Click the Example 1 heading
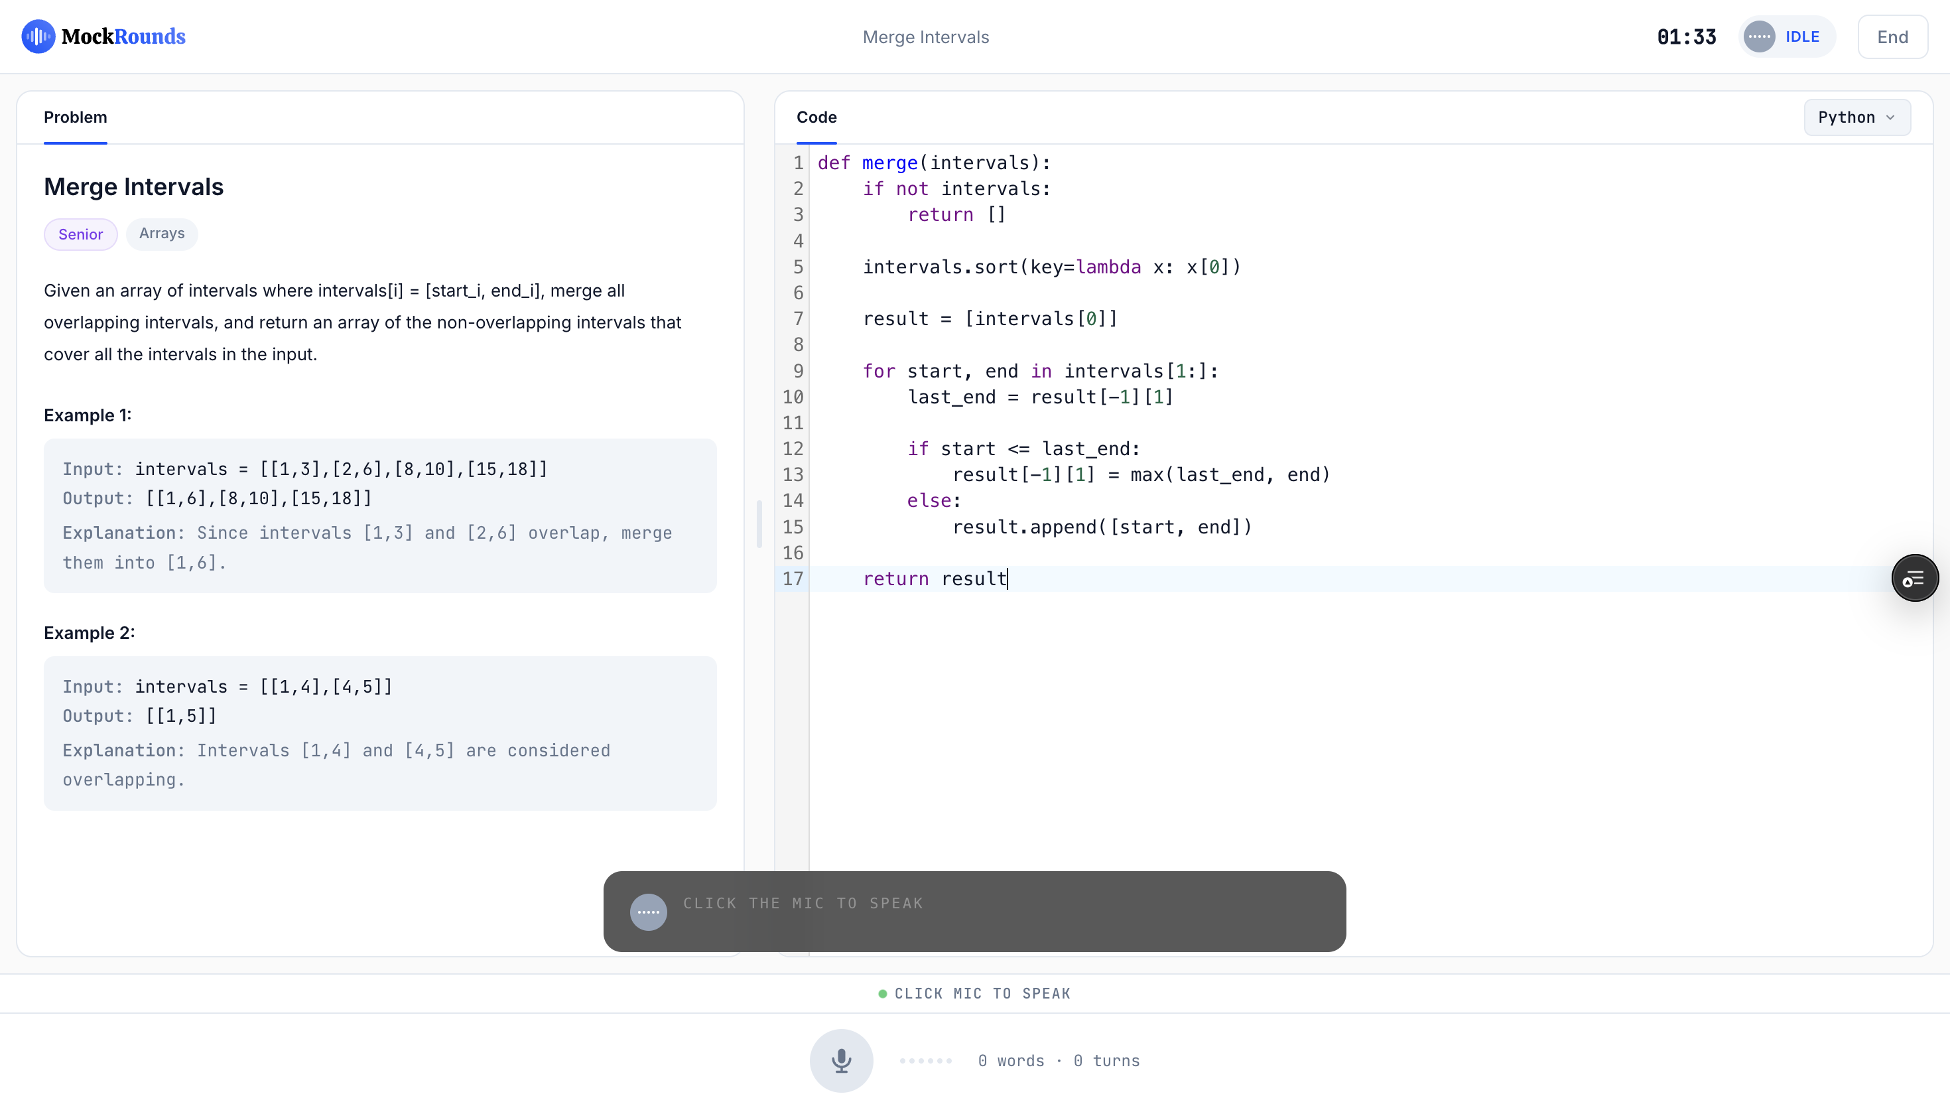The image size is (1950, 1108). tap(88, 415)
